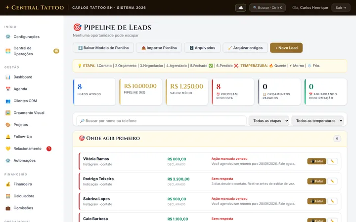The width and height of the screenshot is (356, 222).
Task: Open Central de Operações menu item
Action: (23, 51)
